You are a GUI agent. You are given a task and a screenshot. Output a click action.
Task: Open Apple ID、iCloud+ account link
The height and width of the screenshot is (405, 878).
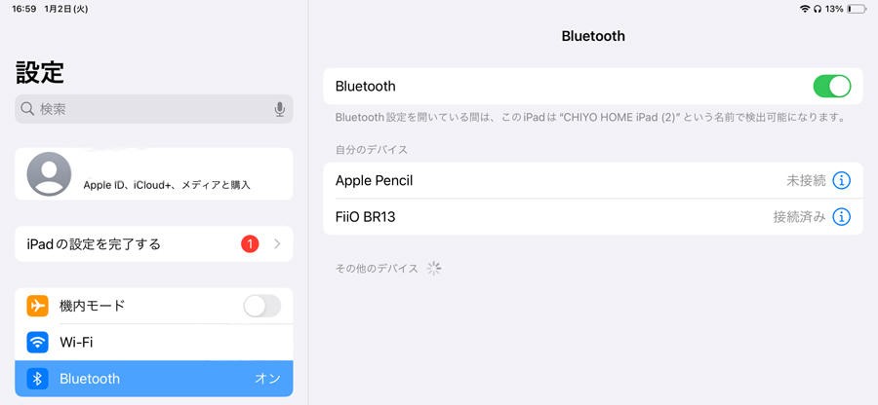[167, 185]
